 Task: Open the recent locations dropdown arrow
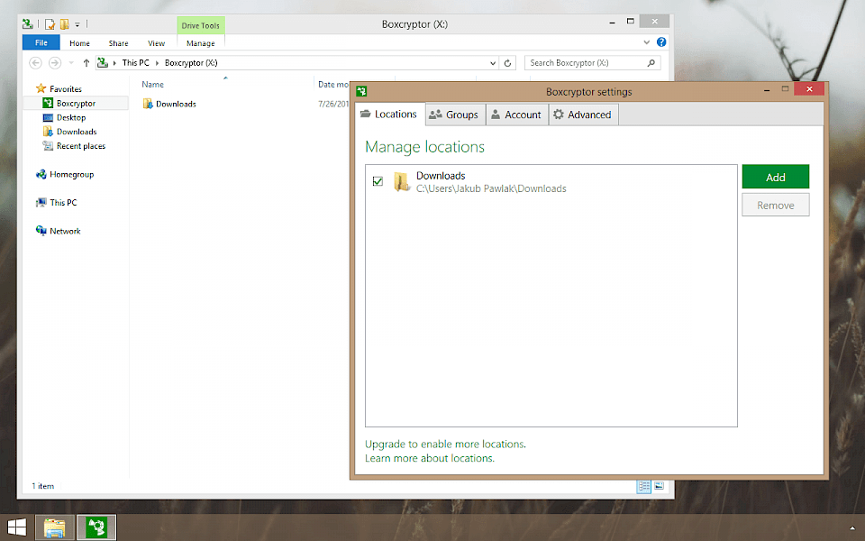click(71, 63)
